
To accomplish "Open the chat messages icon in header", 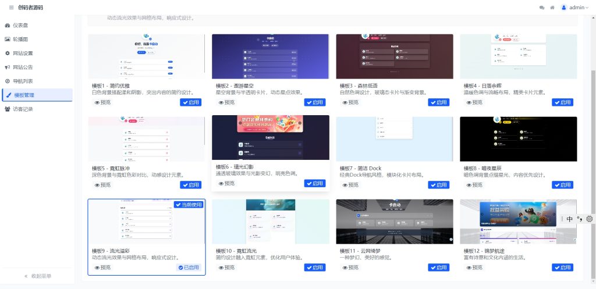I will click(x=542, y=8).
